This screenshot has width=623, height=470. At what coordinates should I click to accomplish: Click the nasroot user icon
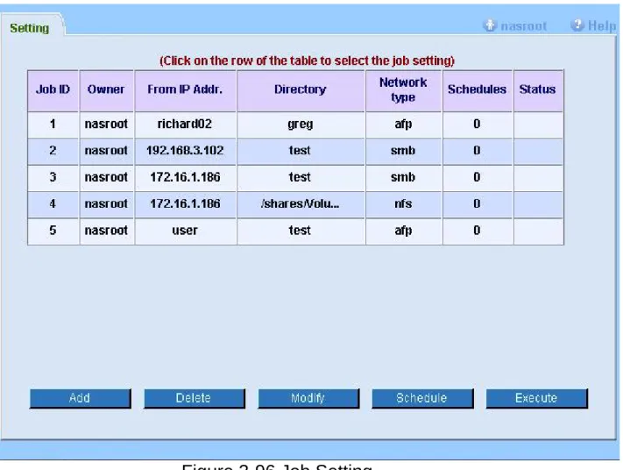pyautogui.click(x=490, y=25)
